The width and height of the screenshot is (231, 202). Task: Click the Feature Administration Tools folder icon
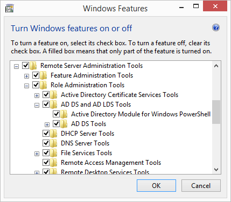click(44, 75)
